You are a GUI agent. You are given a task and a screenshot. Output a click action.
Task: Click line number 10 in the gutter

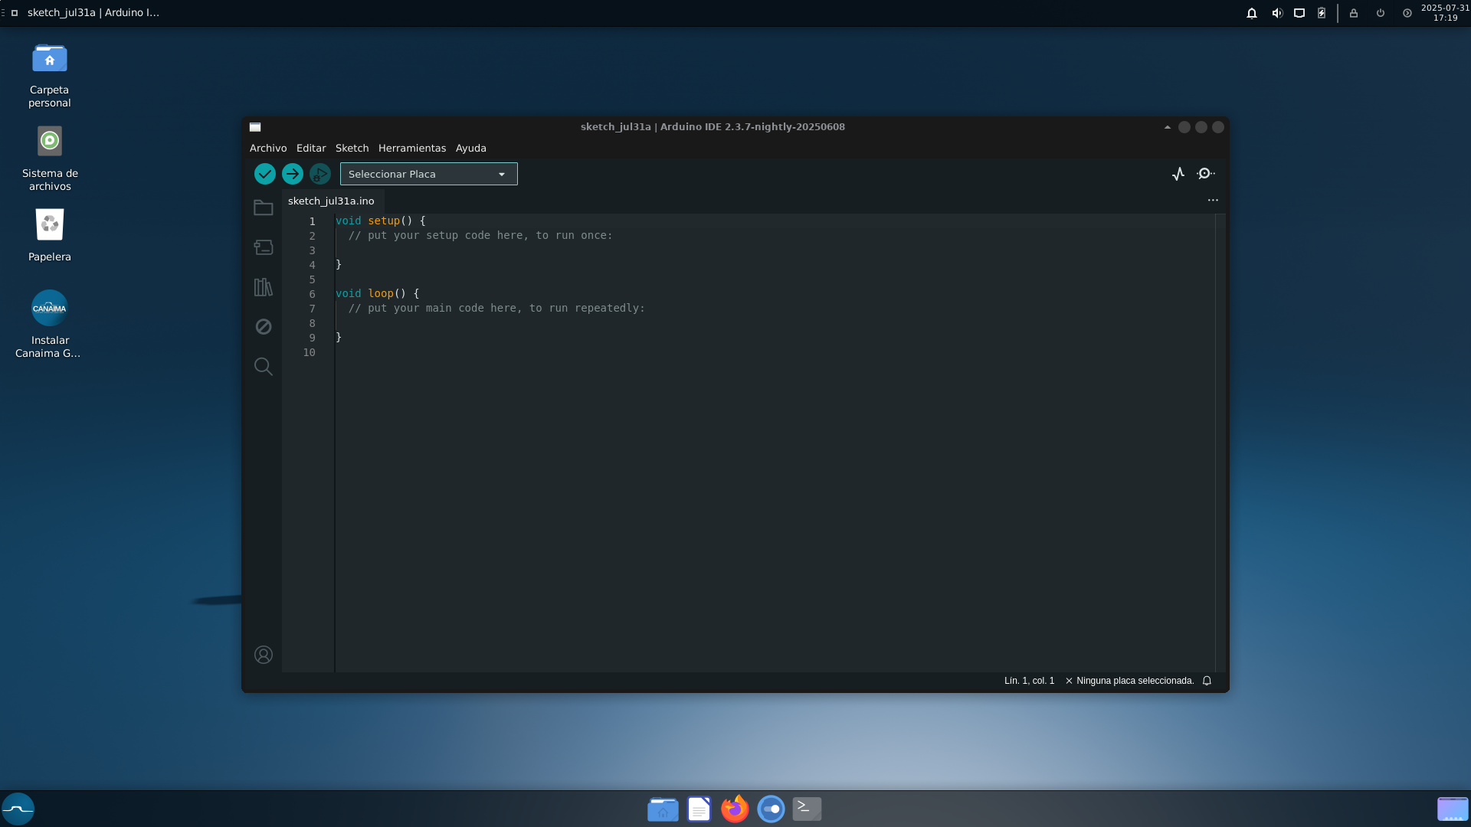[309, 352]
